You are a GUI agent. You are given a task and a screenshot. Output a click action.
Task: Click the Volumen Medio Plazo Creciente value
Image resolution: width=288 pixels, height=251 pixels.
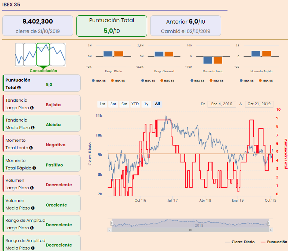[x=56, y=205]
